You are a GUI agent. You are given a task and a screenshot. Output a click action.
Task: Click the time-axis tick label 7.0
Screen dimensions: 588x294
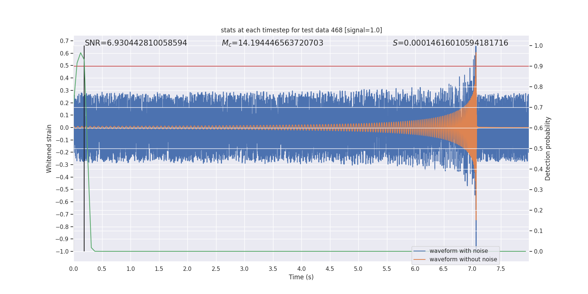tap(472, 269)
